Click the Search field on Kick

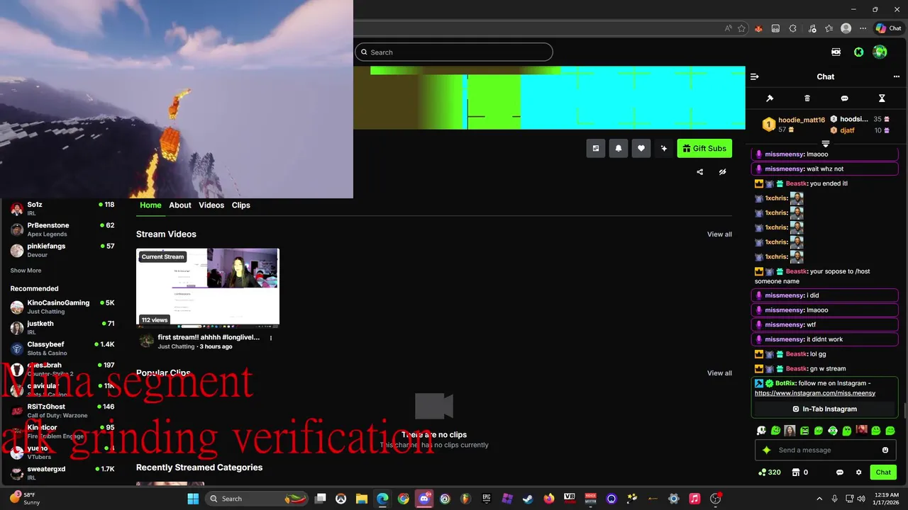[x=453, y=52]
